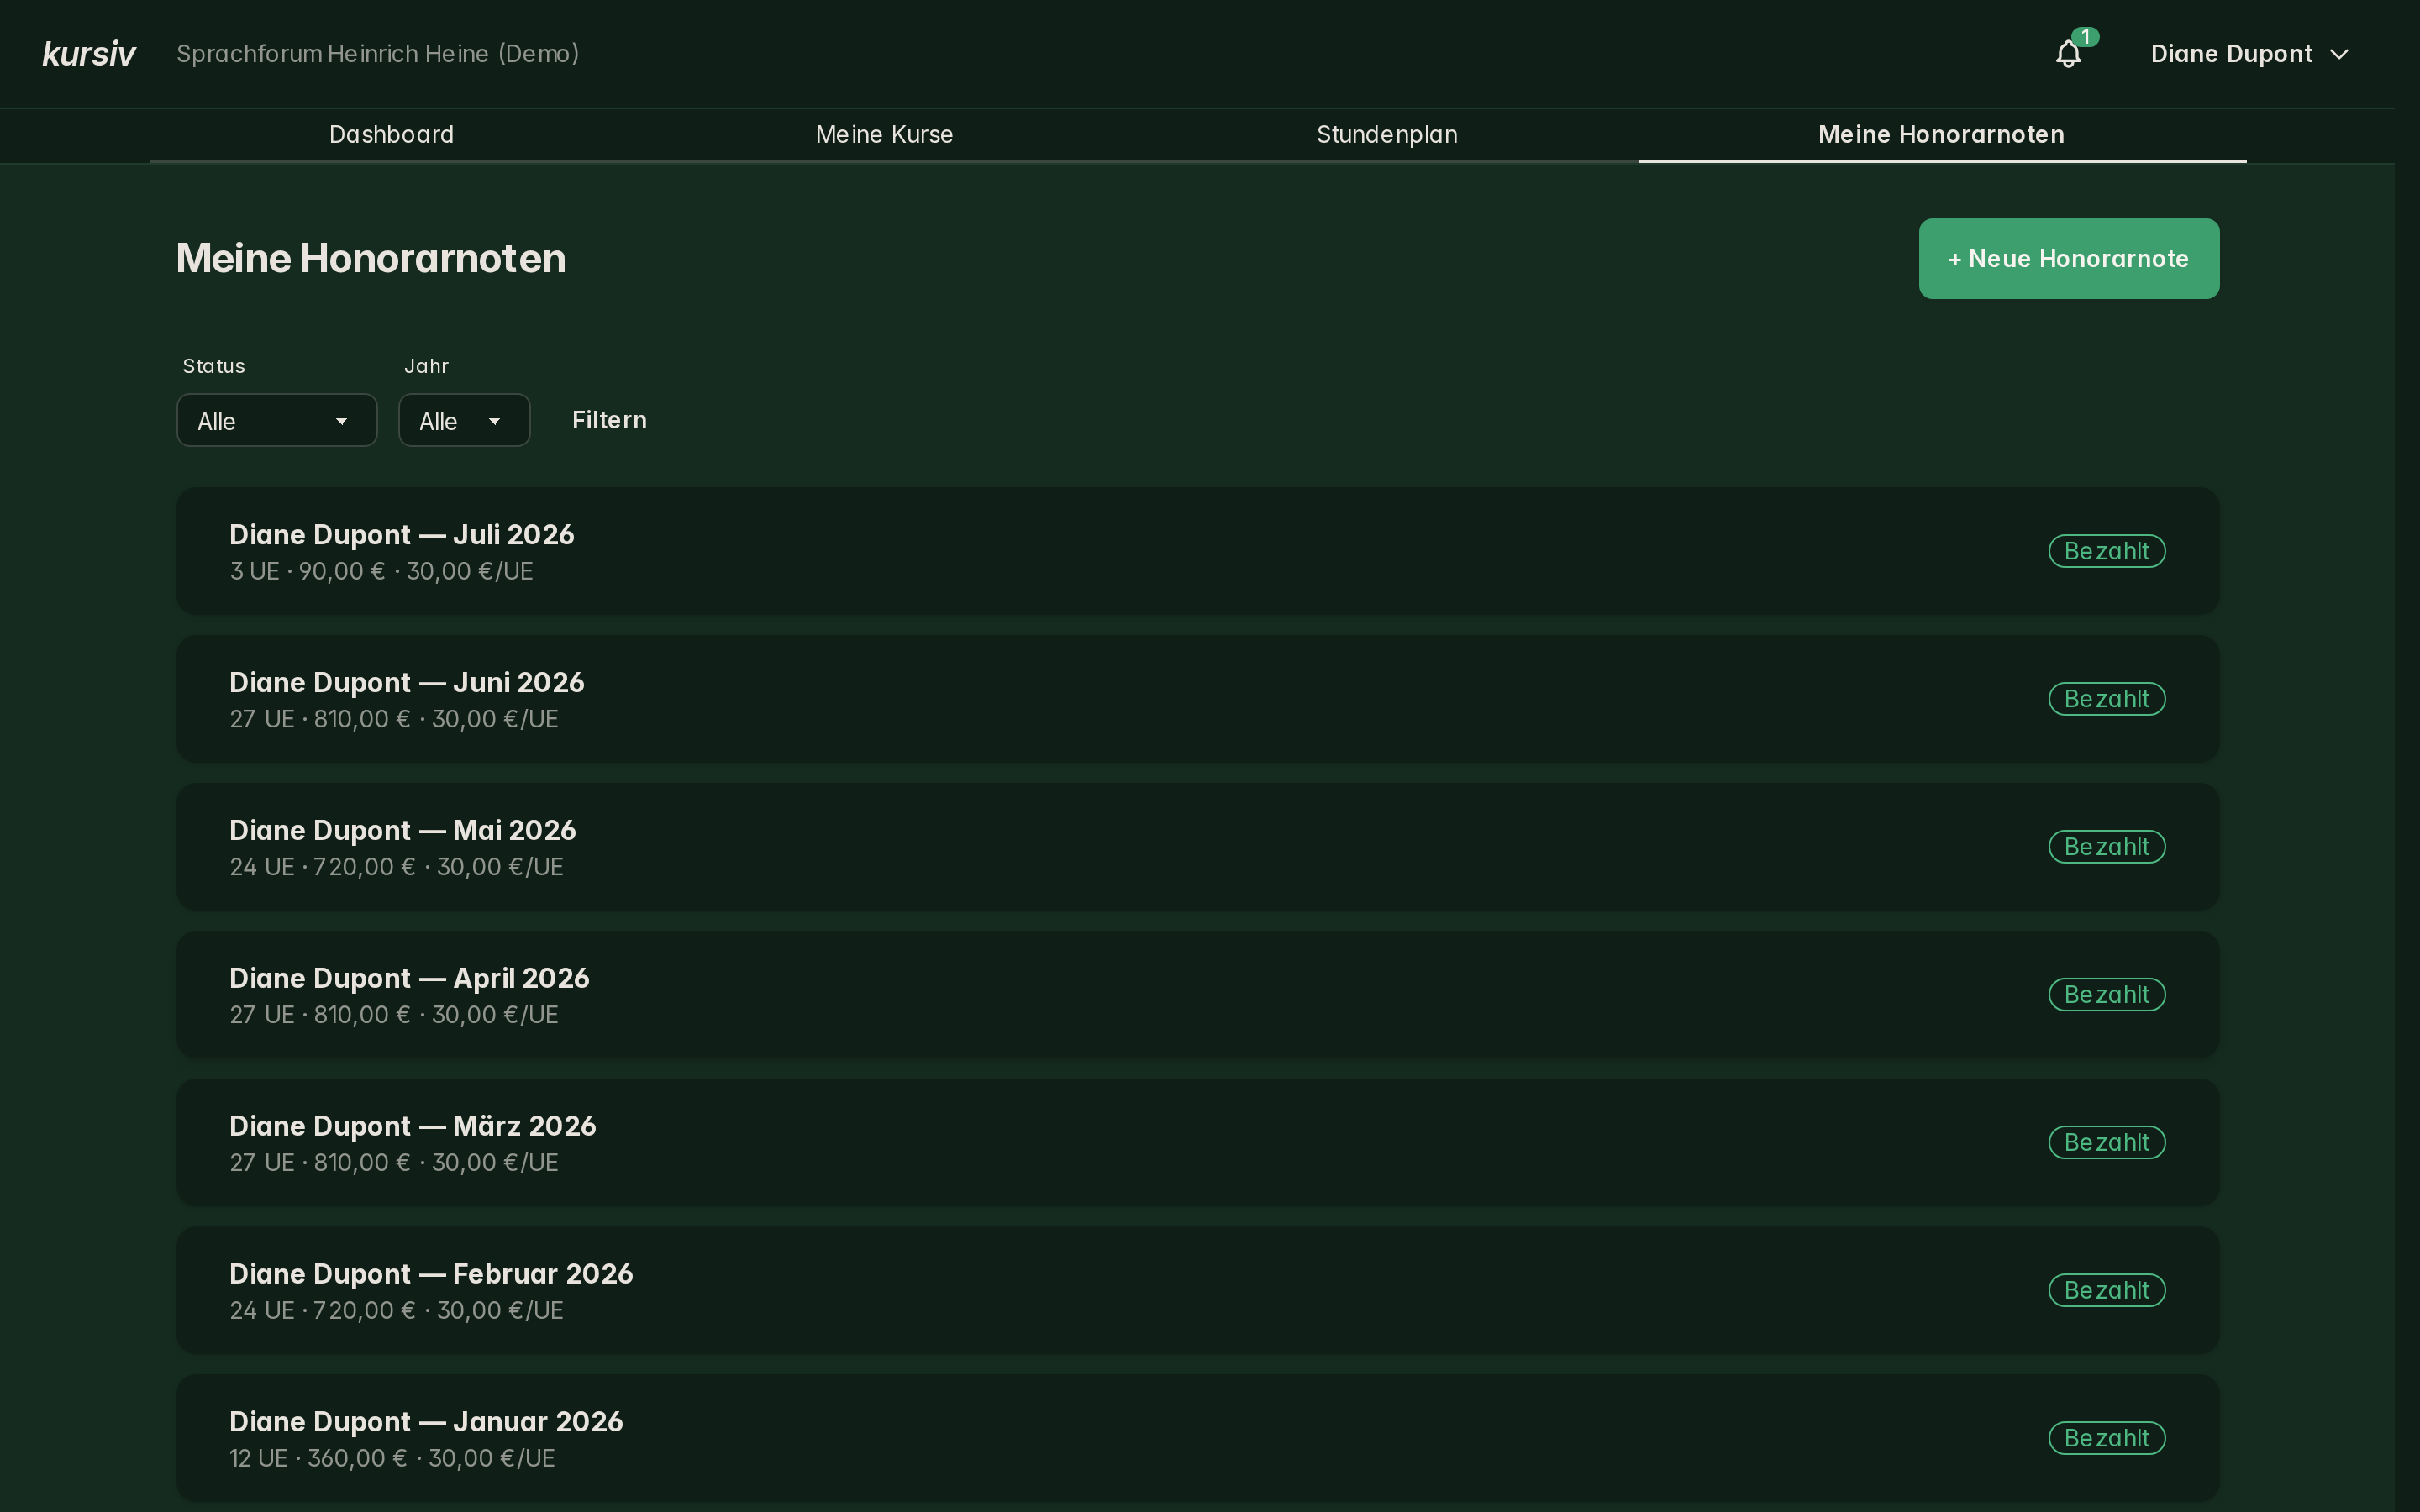Open the Stundenplan tab
The image size is (2420, 1512).
click(1387, 135)
